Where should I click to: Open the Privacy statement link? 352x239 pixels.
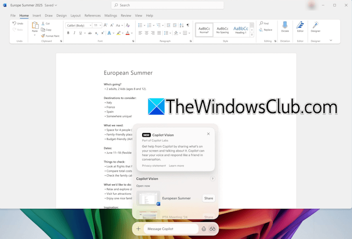[x=154, y=166]
